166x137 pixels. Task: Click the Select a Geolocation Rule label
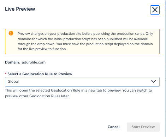[x=40, y=74]
